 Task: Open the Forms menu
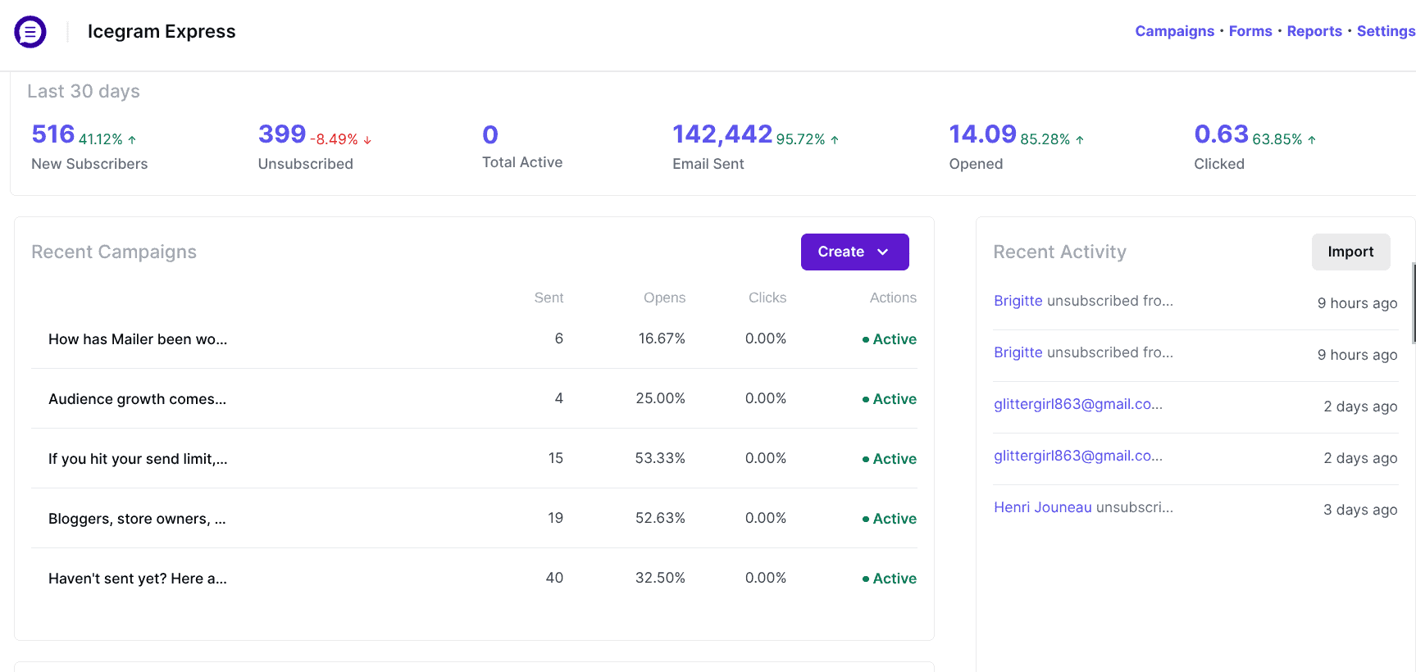1250,31
